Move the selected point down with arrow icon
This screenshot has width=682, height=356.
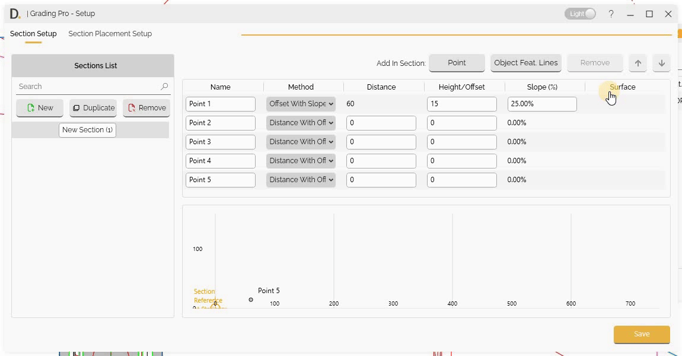click(661, 62)
